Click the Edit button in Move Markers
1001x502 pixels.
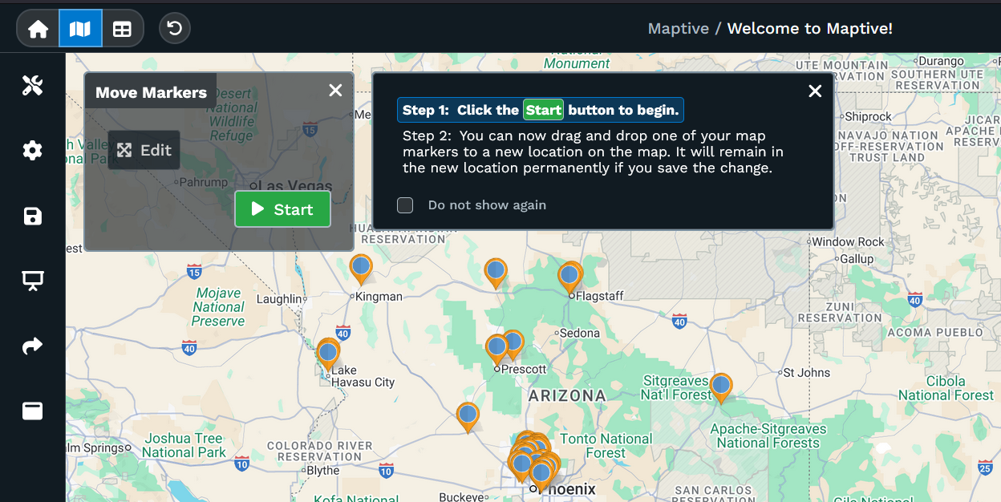(144, 150)
